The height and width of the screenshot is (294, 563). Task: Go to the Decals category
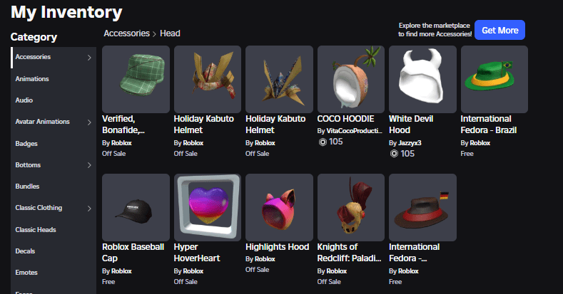(25, 251)
